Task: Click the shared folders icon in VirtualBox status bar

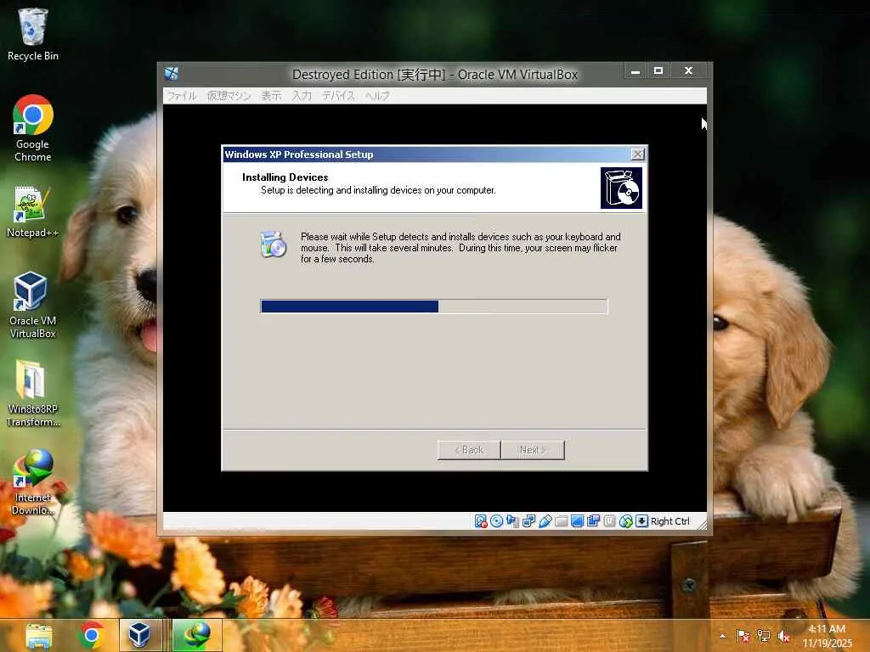Action: tap(561, 521)
